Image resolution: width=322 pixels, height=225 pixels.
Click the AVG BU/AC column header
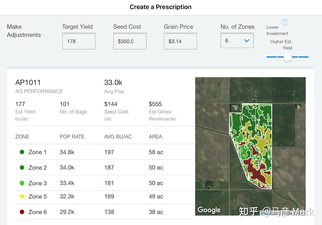point(118,137)
